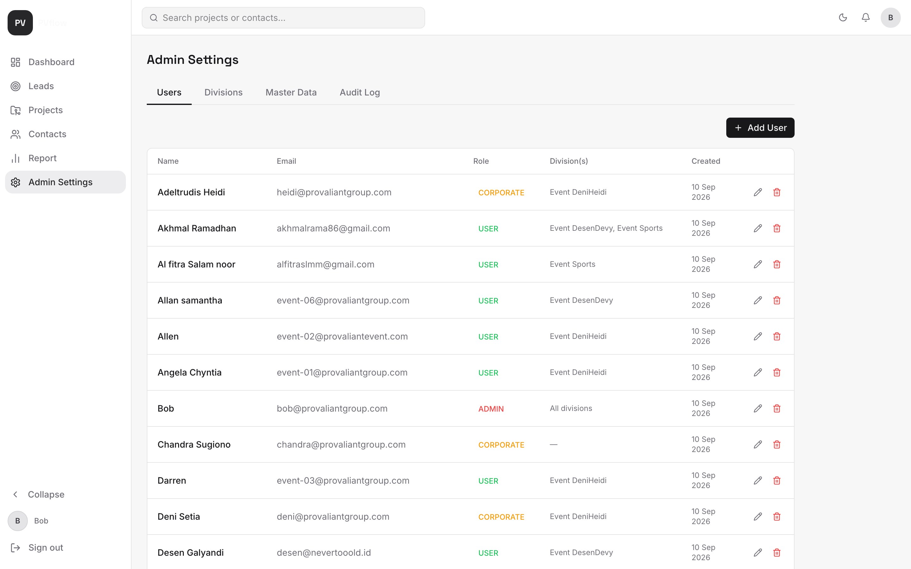Click the name Deni Setia
This screenshot has height=569, width=911.
pyautogui.click(x=178, y=517)
